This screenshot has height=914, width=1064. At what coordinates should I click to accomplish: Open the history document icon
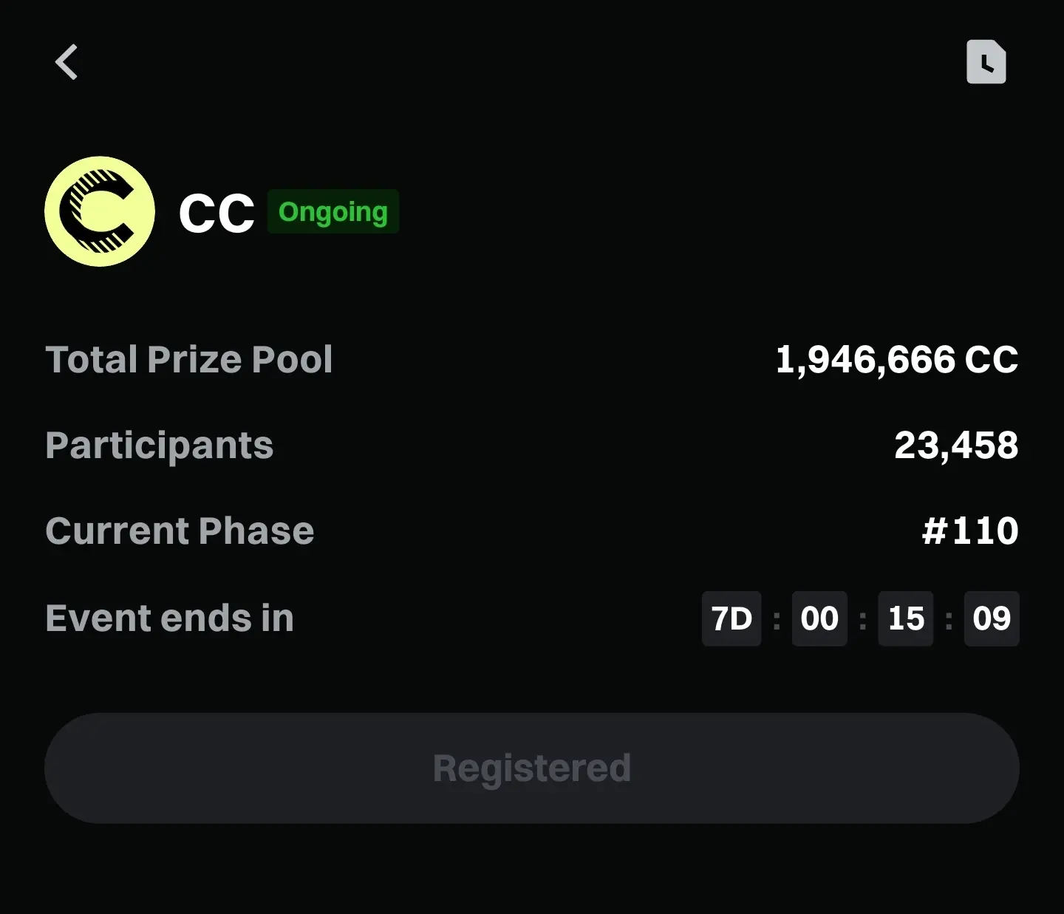986,62
